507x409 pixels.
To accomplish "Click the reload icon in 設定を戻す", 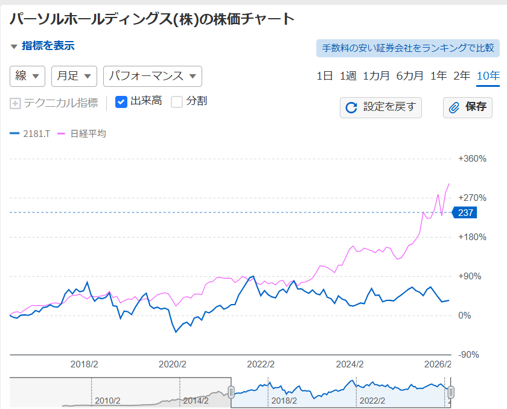I will tap(351, 107).
